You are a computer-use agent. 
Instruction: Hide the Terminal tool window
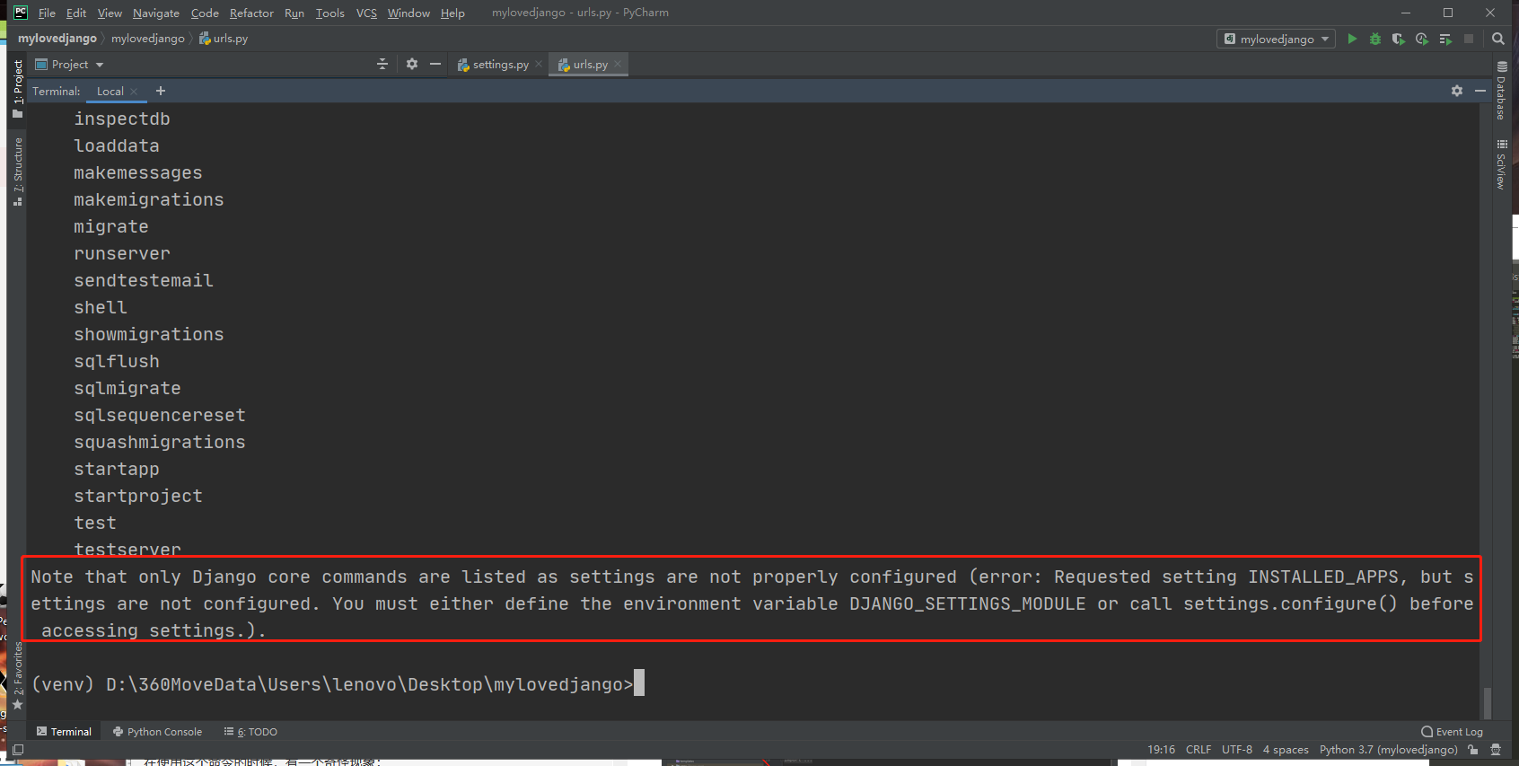click(x=1480, y=91)
